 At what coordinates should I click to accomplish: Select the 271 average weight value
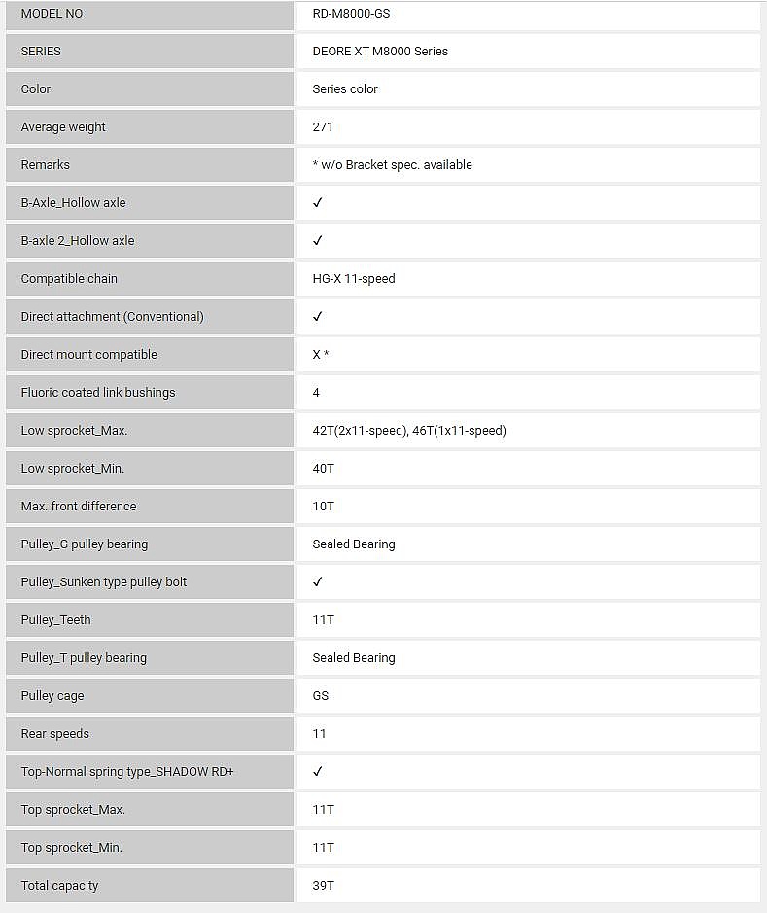pyautogui.click(x=323, y=126)
